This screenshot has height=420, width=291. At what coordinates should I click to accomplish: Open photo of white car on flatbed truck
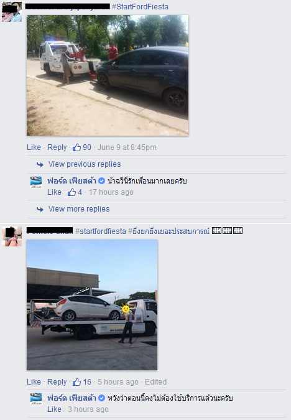coord(92,305)
